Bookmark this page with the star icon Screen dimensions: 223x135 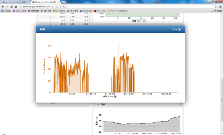(x=215, y=7)
